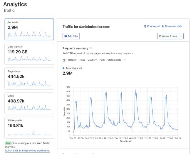Click the Sat 12 axis label

[73, 138]
